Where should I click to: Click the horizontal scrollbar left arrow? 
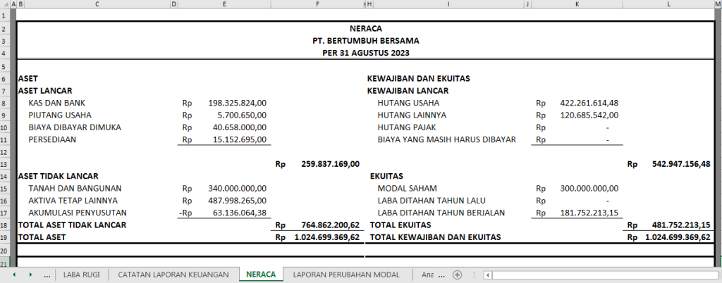[x=487, y=275]
